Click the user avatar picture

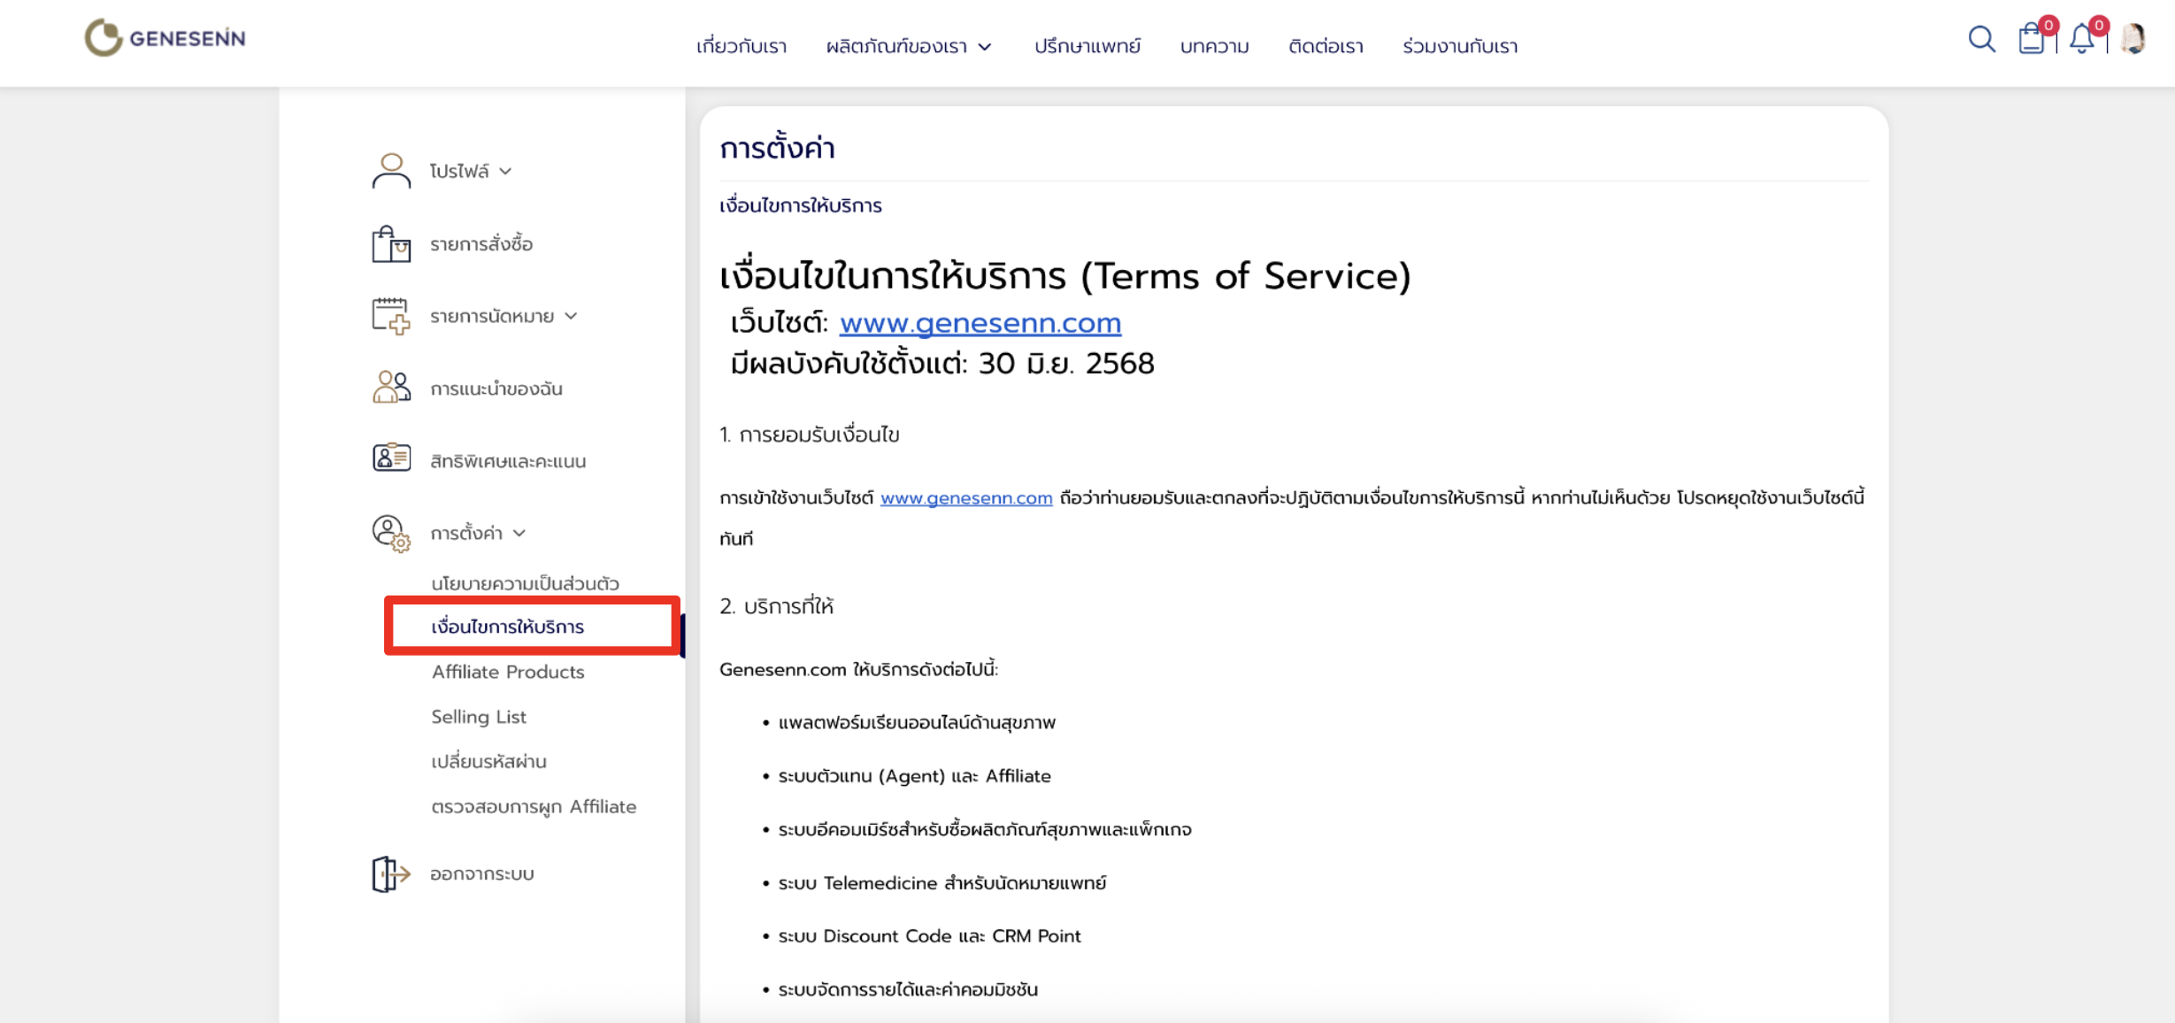click(2133, 39)
